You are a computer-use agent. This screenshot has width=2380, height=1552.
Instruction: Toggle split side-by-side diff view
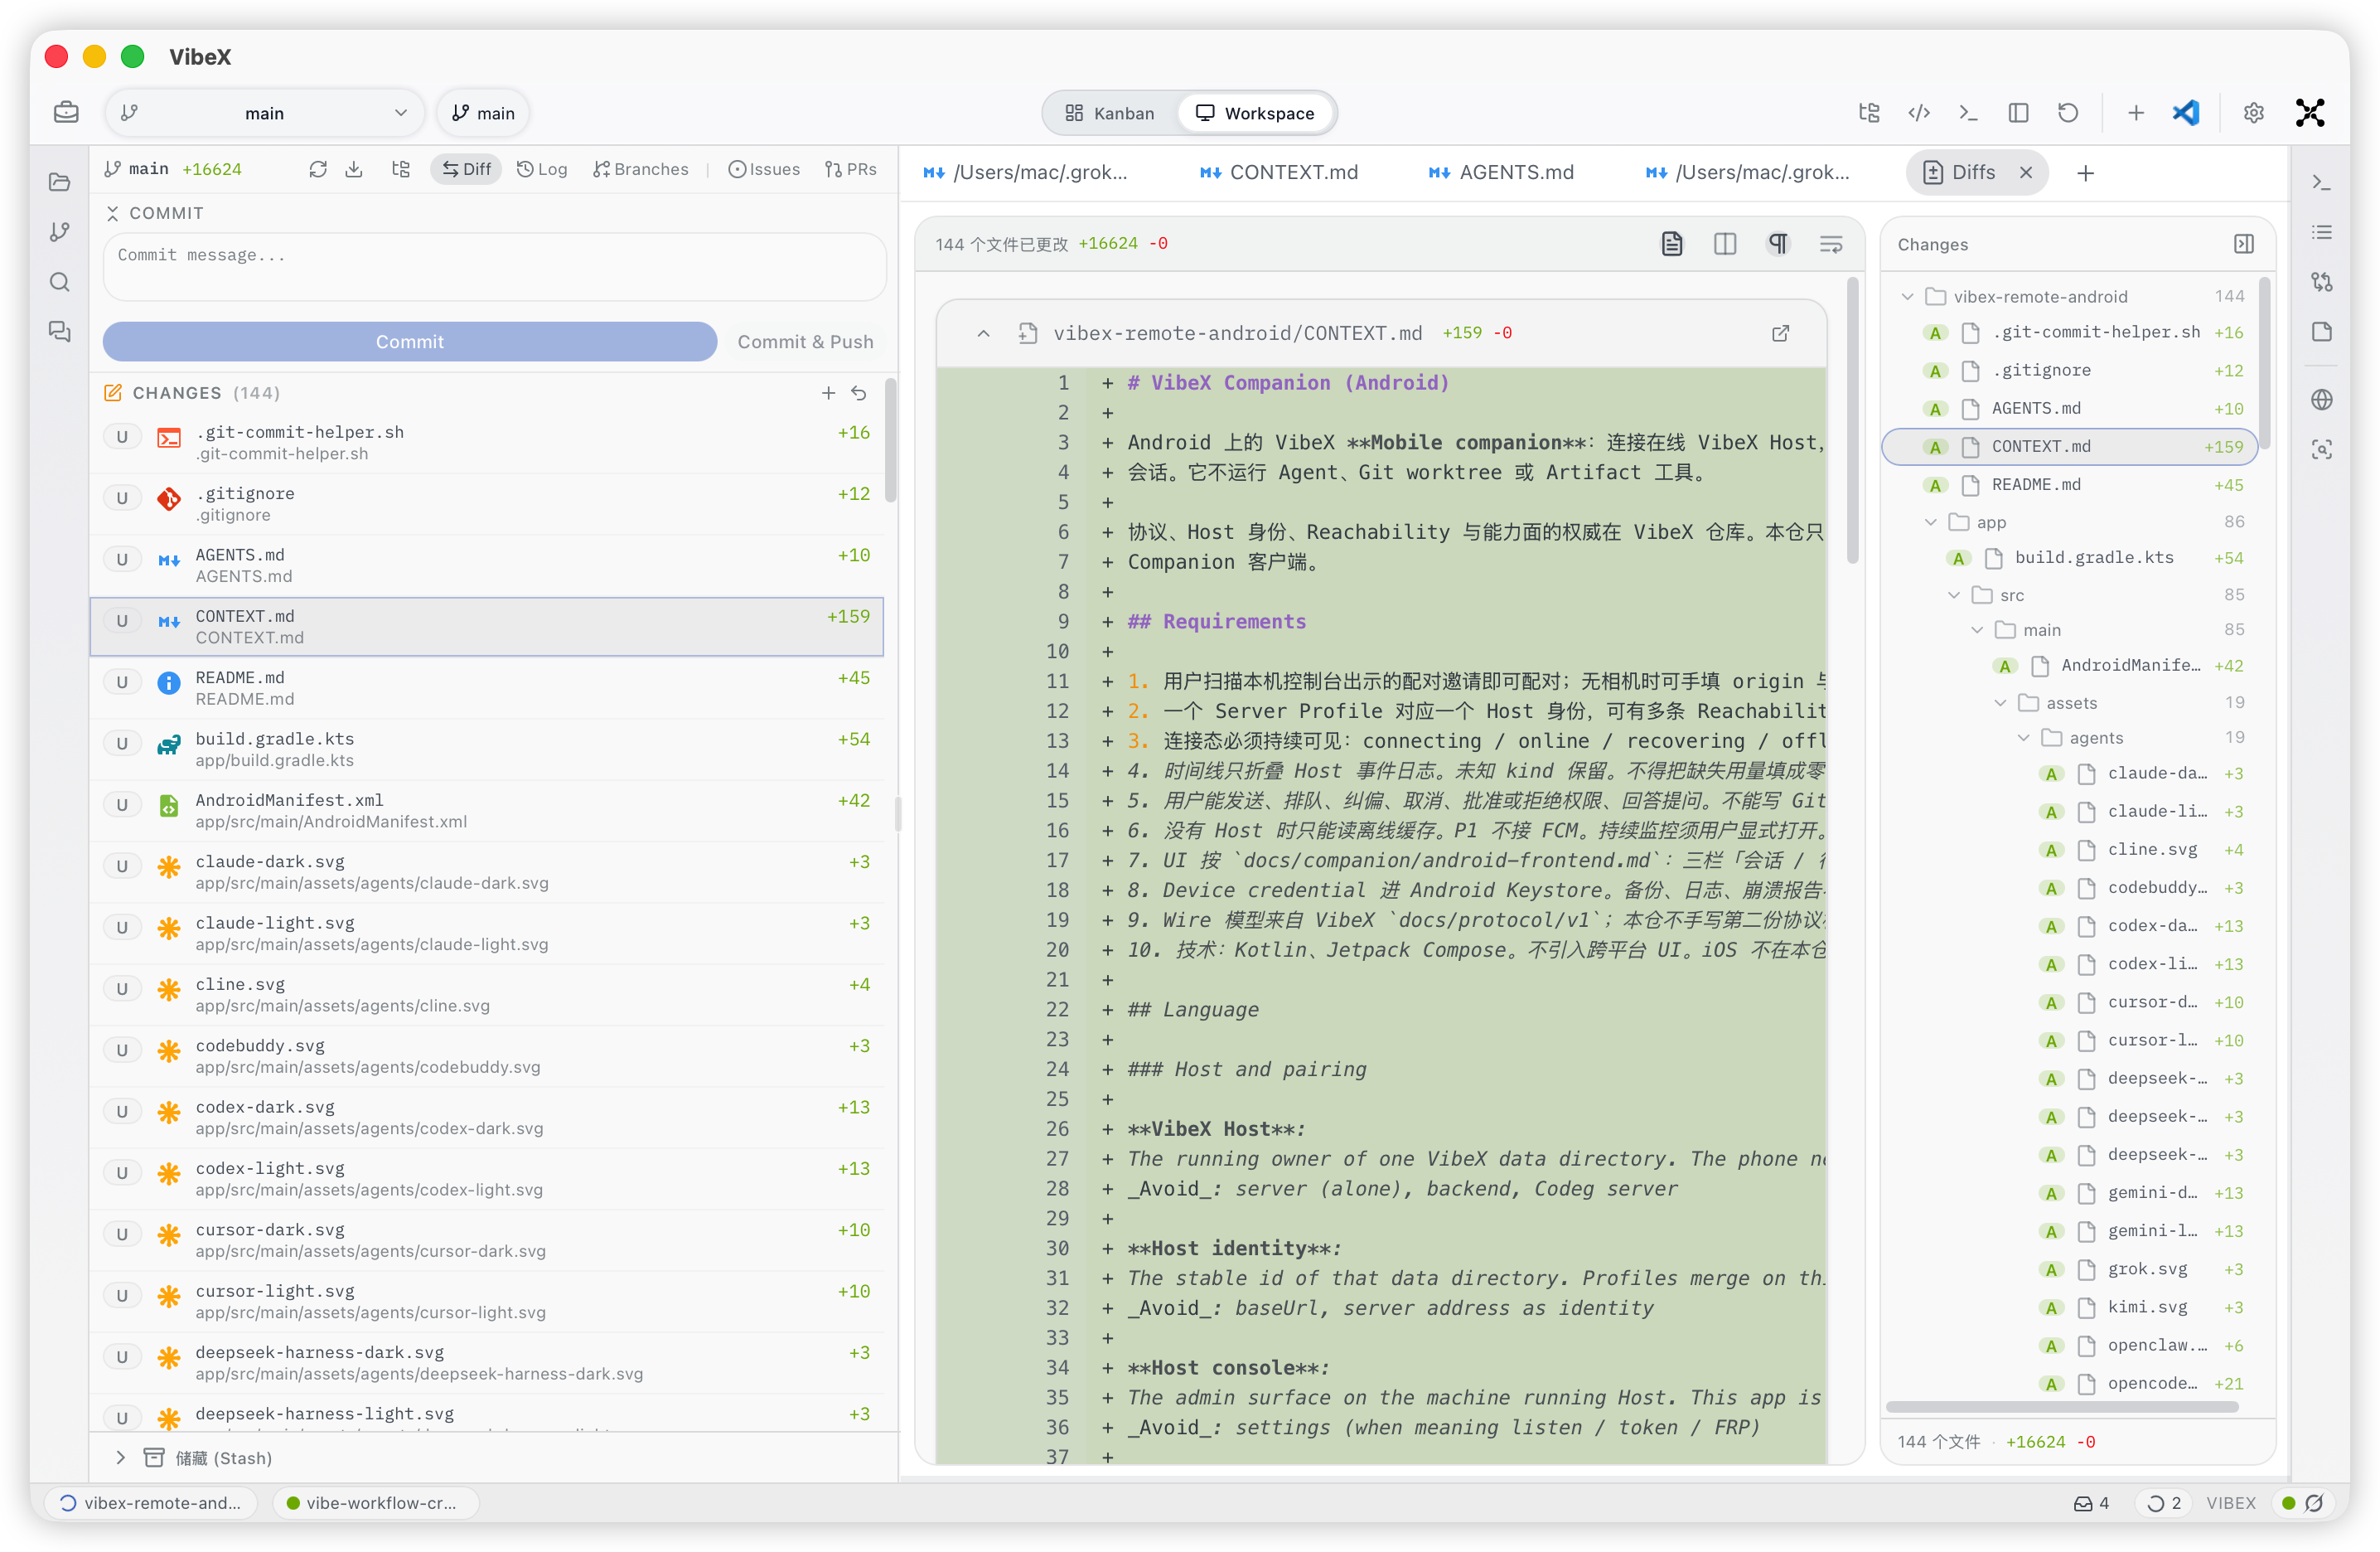click(x=1725, y=243)
